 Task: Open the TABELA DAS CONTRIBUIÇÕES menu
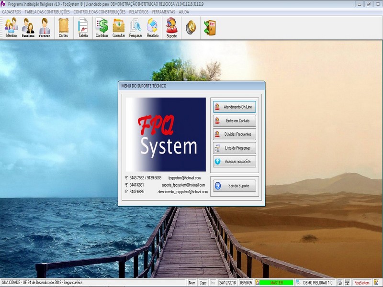(47, 11)
